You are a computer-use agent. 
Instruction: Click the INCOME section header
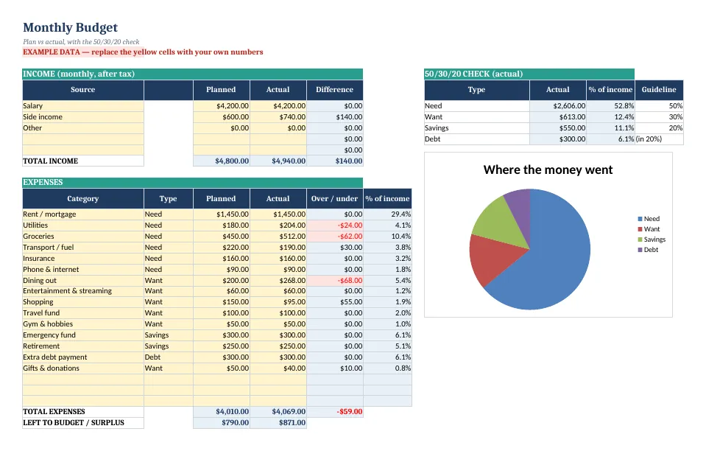(192, 74)
